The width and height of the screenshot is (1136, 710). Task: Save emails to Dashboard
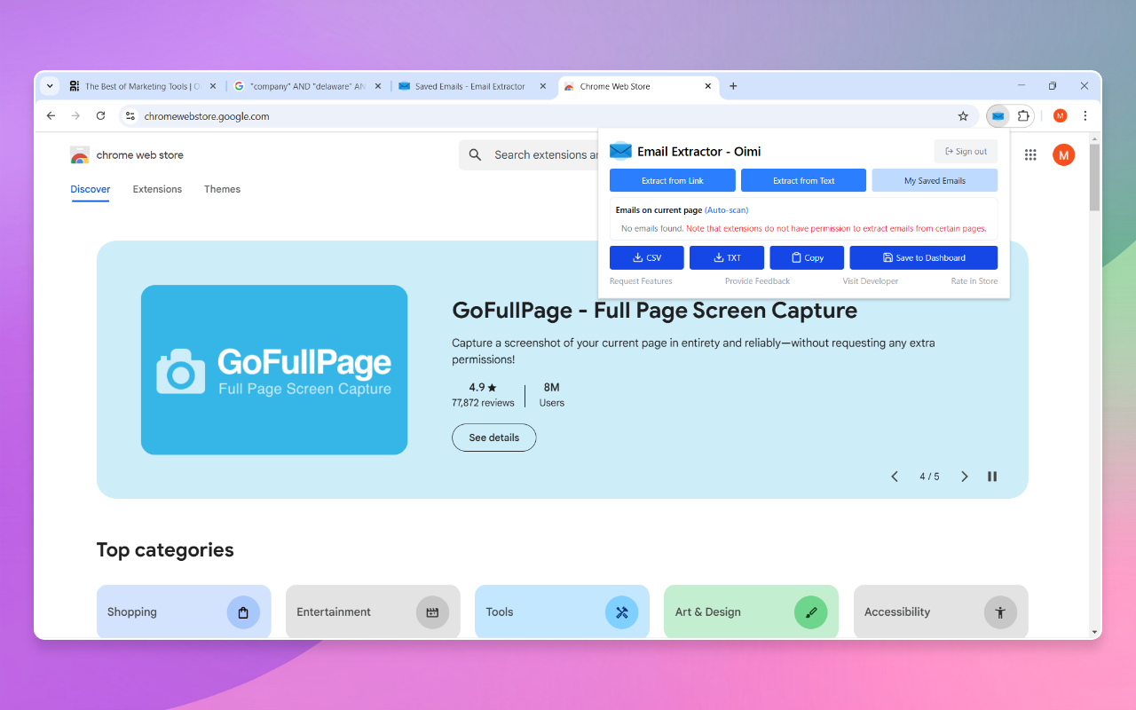point(924,257)
